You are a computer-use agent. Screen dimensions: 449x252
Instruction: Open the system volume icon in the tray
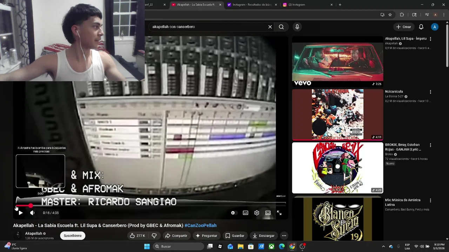[422, 246]
